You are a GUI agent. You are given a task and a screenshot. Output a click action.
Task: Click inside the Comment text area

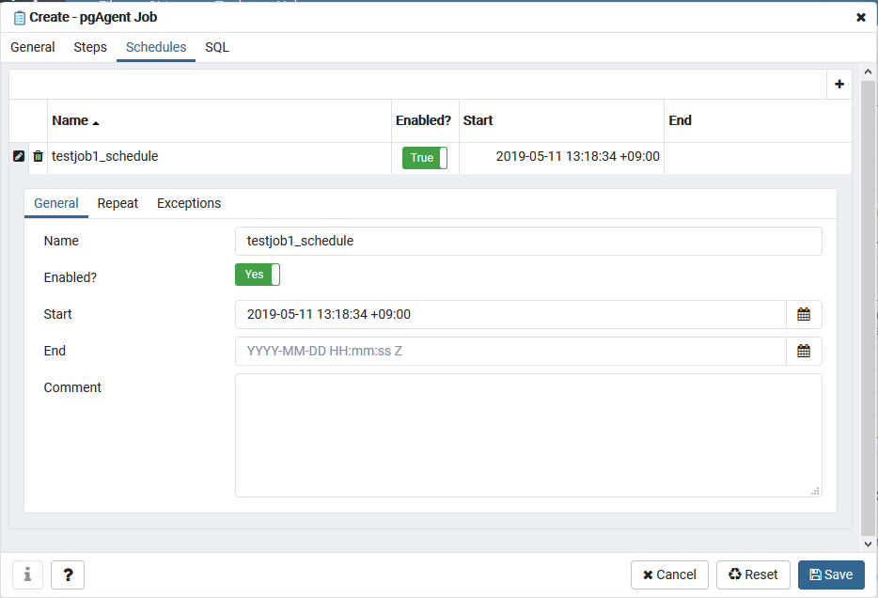click(x=526, y=434)
